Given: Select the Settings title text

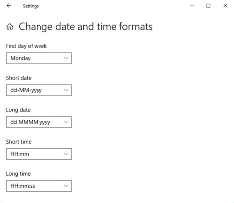Looking at the screenshot, I should (x=31, y=6).
